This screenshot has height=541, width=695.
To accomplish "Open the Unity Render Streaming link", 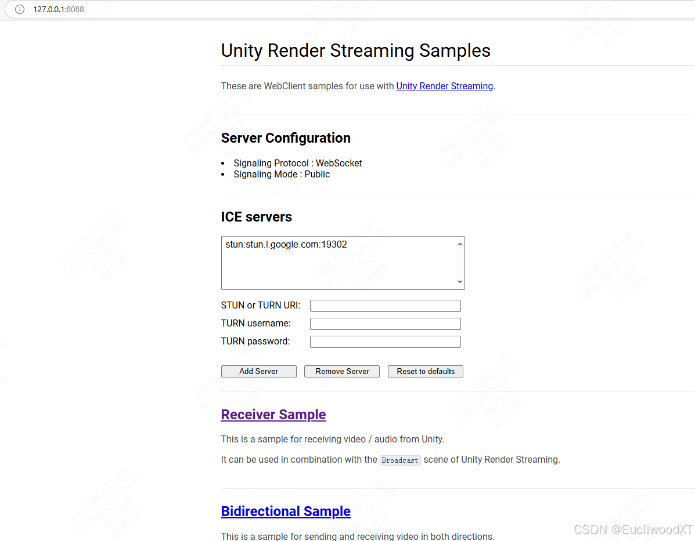I will 444,86.
